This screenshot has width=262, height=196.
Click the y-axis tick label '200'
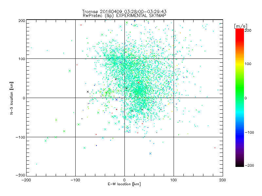[x=22, y=21]
